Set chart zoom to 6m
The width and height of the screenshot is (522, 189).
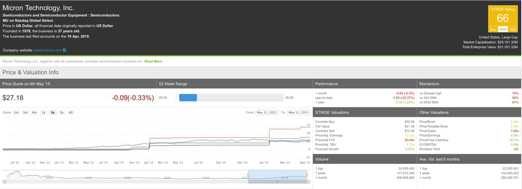pos(34,113)
